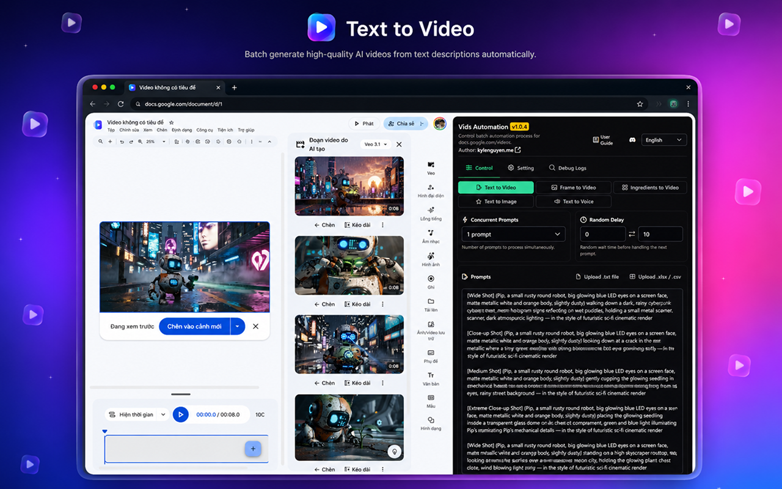Play the timeline with blue play button

[x=180, y=414]
